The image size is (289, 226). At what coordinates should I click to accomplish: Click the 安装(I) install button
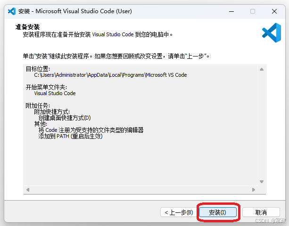click(x=218, y=212)
